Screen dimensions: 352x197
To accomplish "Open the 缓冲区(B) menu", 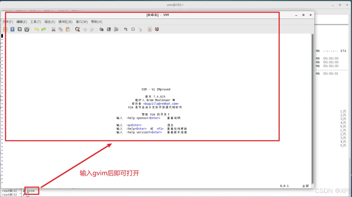I will pyautogui.click(x=65, y=22).
